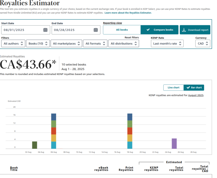Expand the All authors filter dropdown
The width and height of the screenshot is (217, 178).
(13, 44)
